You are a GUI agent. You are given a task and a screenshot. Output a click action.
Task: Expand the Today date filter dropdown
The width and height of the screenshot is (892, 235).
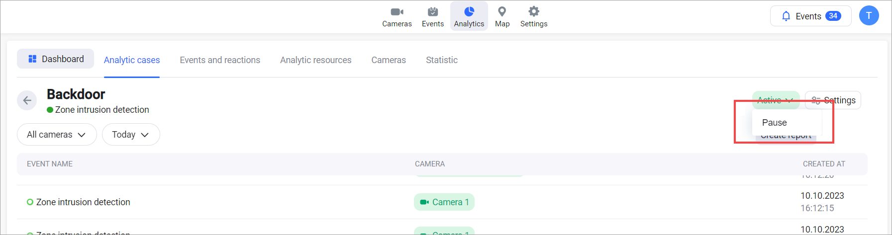coord(130,135)
